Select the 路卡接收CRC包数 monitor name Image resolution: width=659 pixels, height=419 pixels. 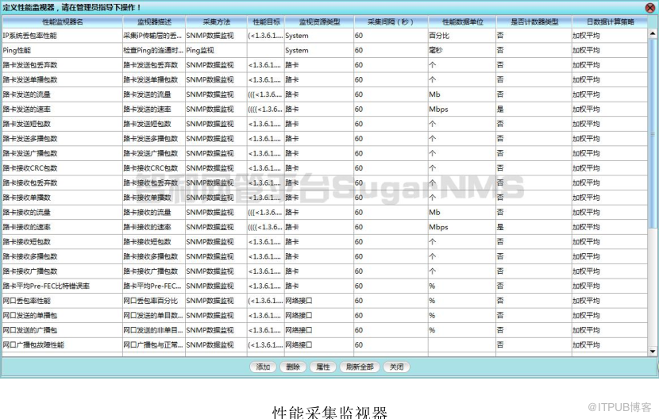[30, 168]
